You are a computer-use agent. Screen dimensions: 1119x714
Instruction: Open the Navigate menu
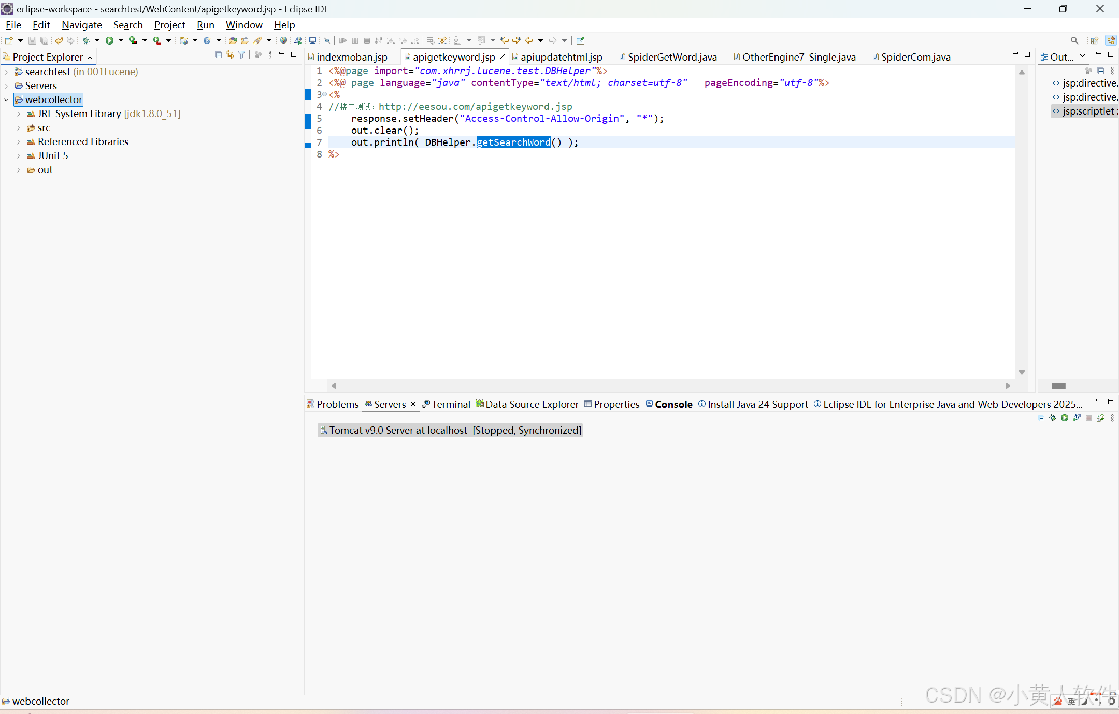[81, 25]
